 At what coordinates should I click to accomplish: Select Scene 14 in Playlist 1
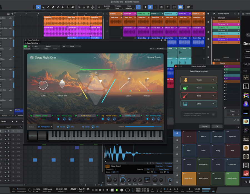pyautogui.click(x=226, y=24)
